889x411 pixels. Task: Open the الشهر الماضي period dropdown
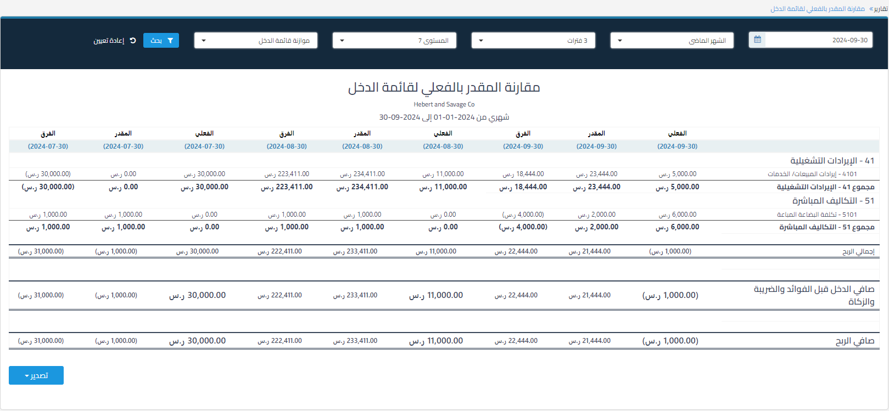coord(672,41)
